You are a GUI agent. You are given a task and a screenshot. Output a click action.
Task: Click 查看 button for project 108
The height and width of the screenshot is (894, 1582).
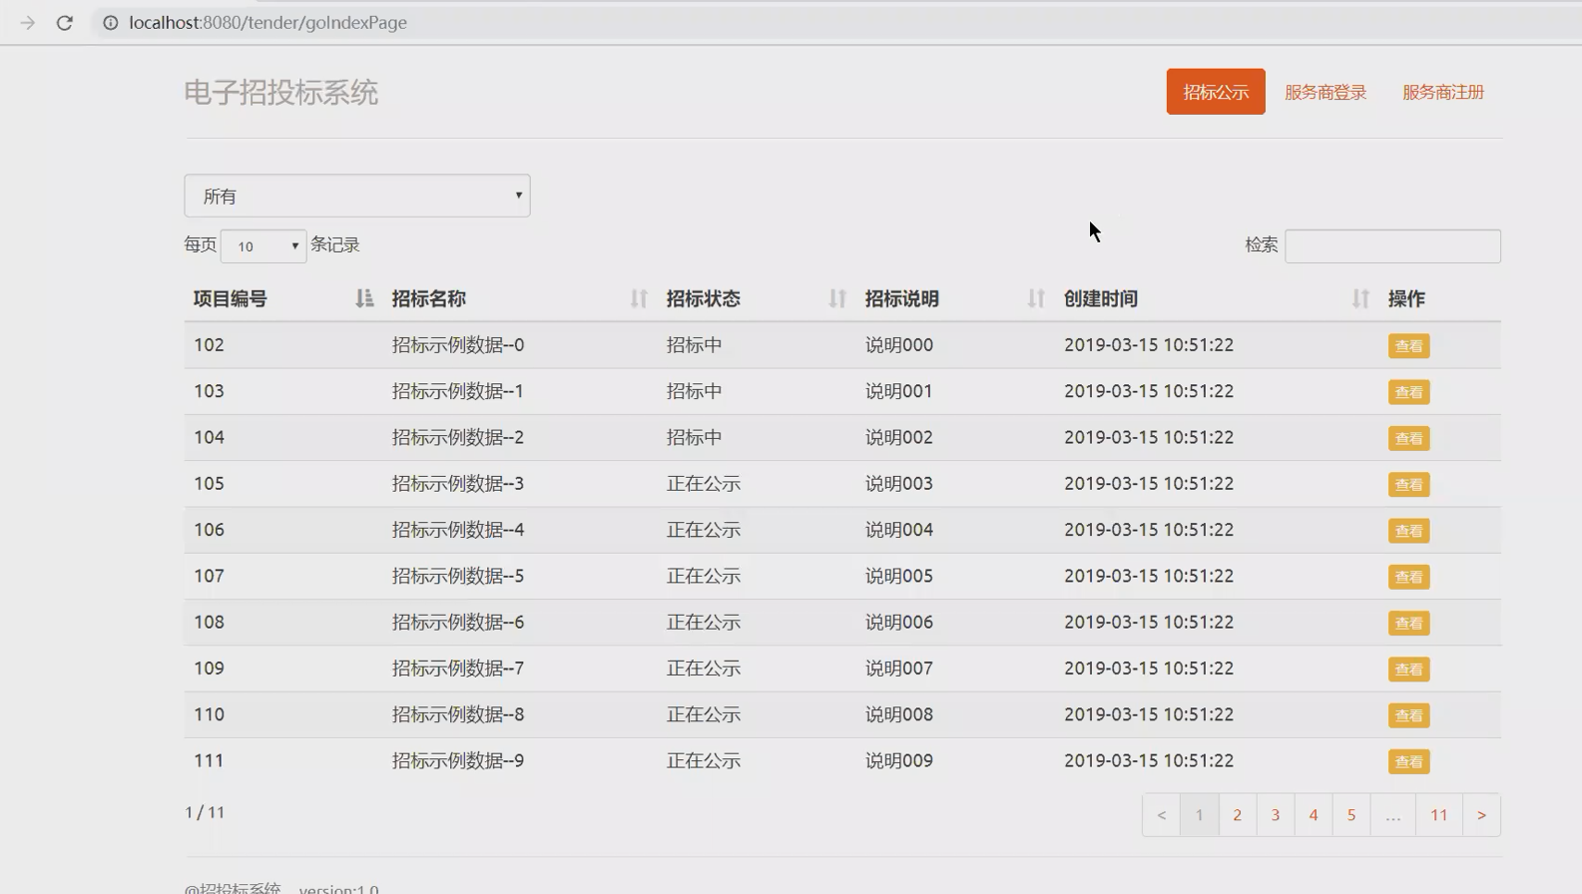[1408, 624]
